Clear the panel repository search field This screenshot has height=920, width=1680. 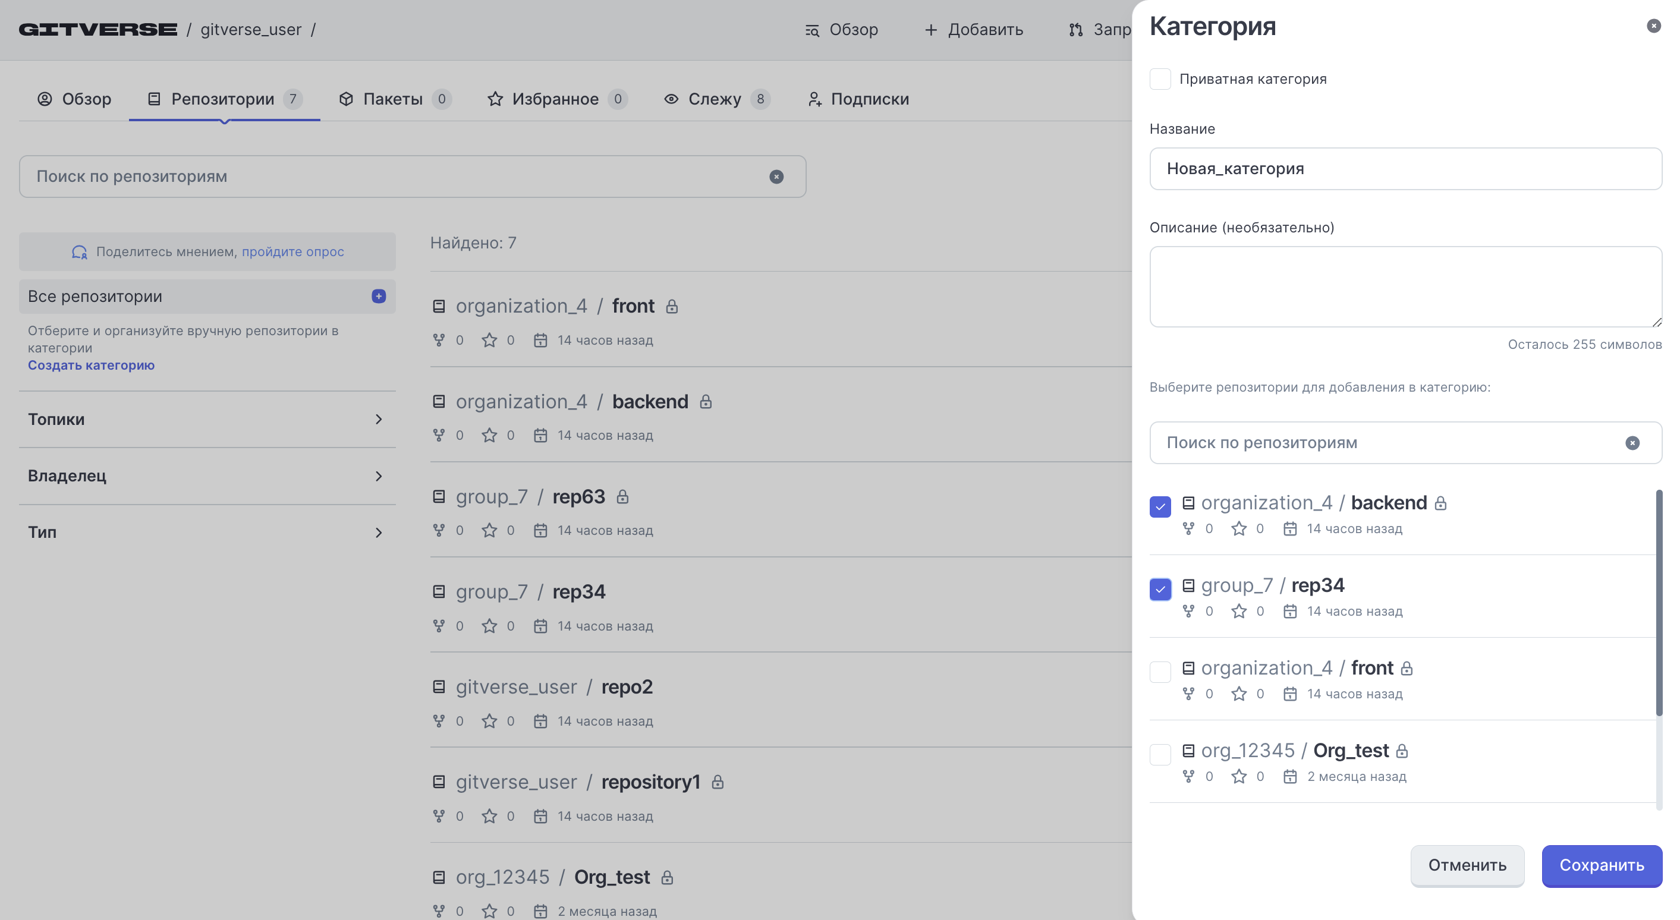(1632, 443)
